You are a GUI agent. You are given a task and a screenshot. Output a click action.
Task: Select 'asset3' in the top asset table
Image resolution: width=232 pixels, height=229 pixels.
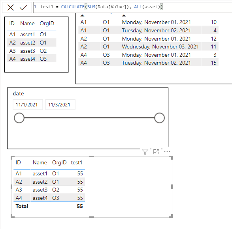coord(28,51)
